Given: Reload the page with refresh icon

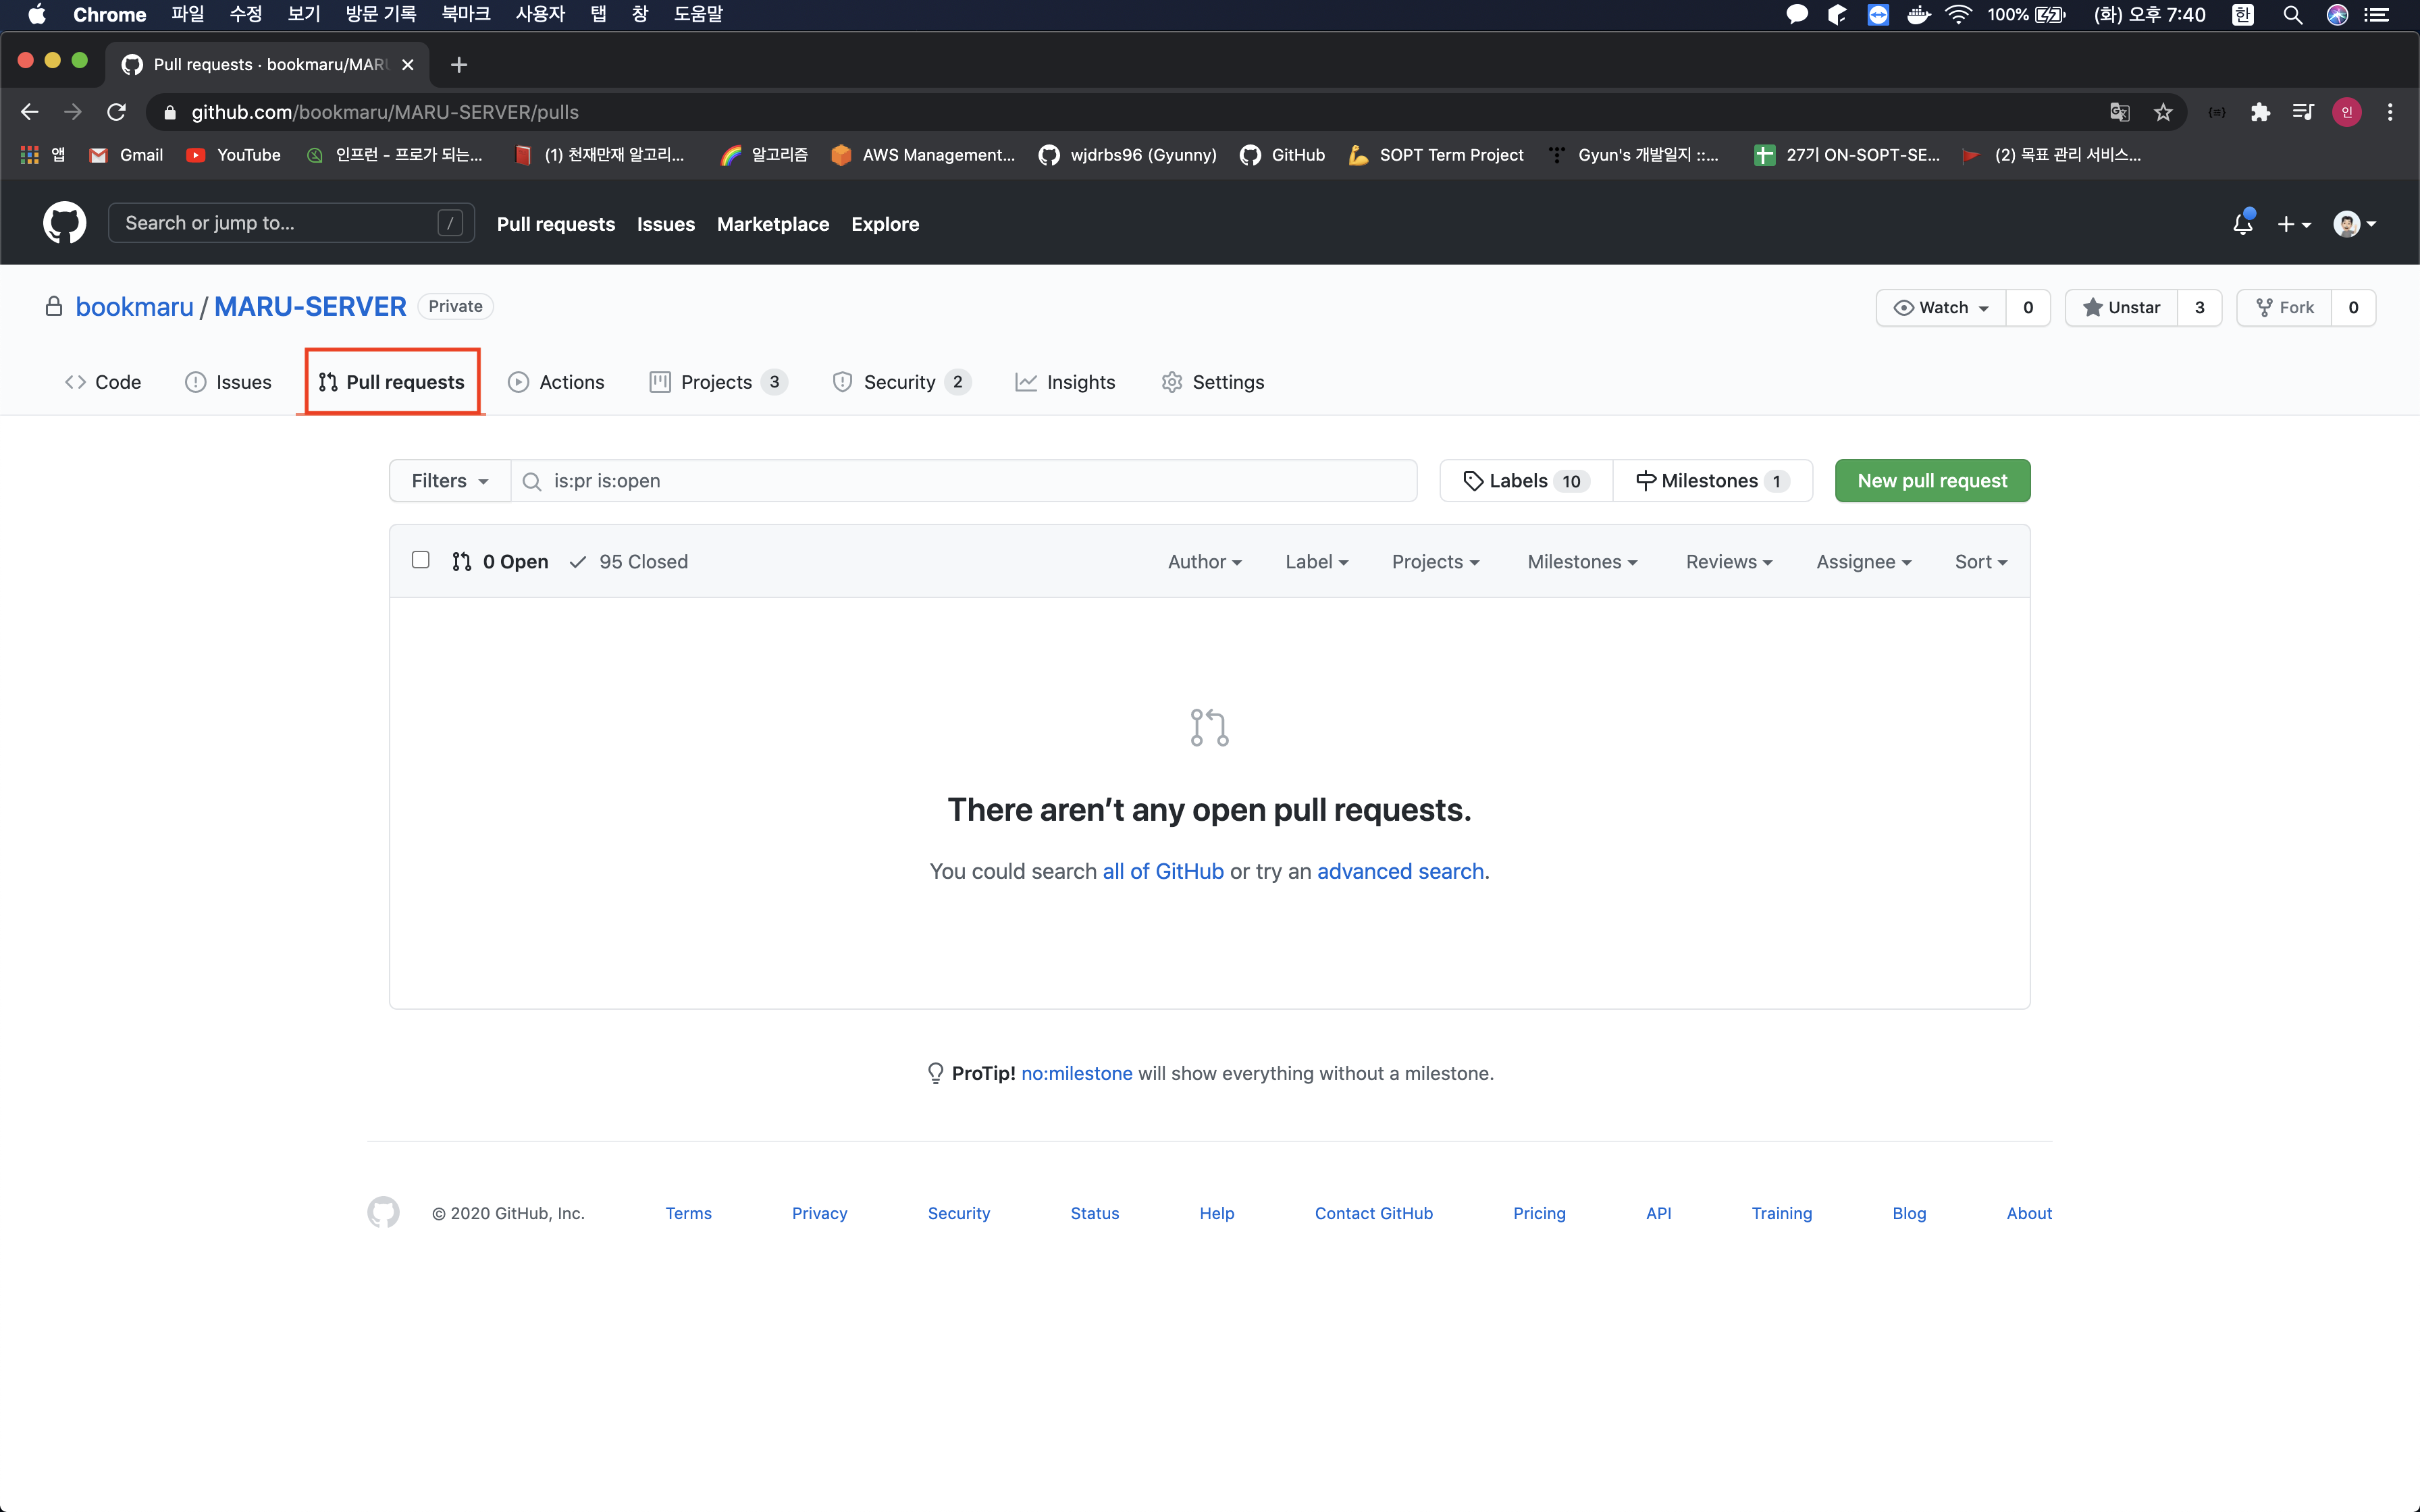Looking at the screenshot, I should pos(117,112).
